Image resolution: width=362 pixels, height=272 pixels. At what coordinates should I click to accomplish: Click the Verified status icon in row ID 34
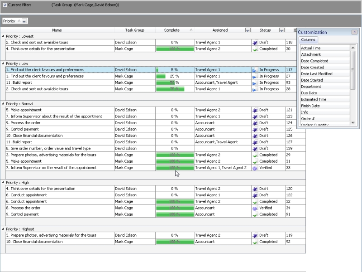click(x=255, y=208)
